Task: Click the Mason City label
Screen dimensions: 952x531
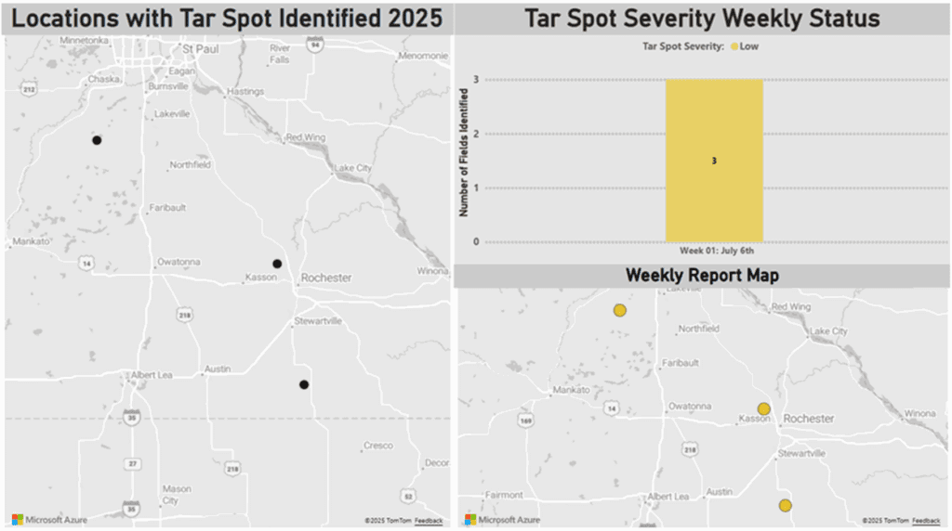Action: (x=176, y=495)
